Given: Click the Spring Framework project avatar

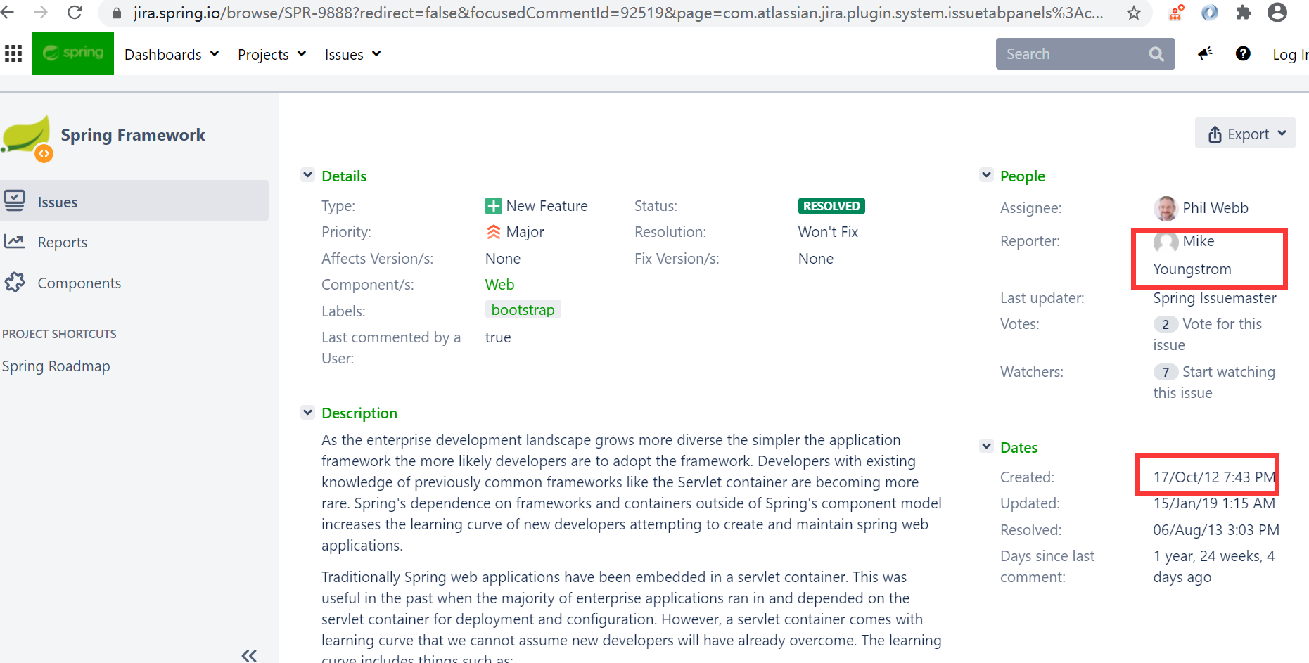Looking at the screenshot, I should pyautogui.click(x=27, y=138).
